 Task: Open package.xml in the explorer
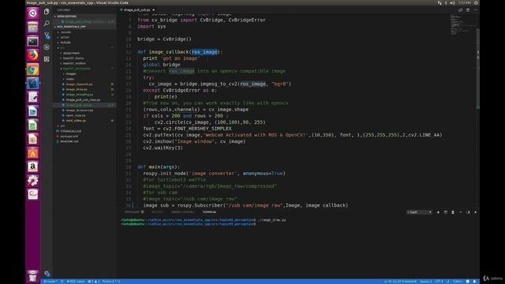pos(69,136)
